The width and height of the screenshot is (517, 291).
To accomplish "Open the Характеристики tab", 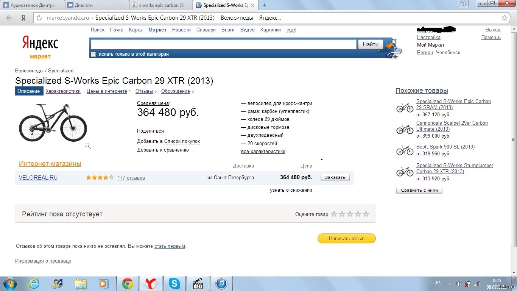I will [x=63, y=91].
